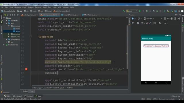Open the Event Log
This screenshot has width=184, height=103.
pos(175,96)
